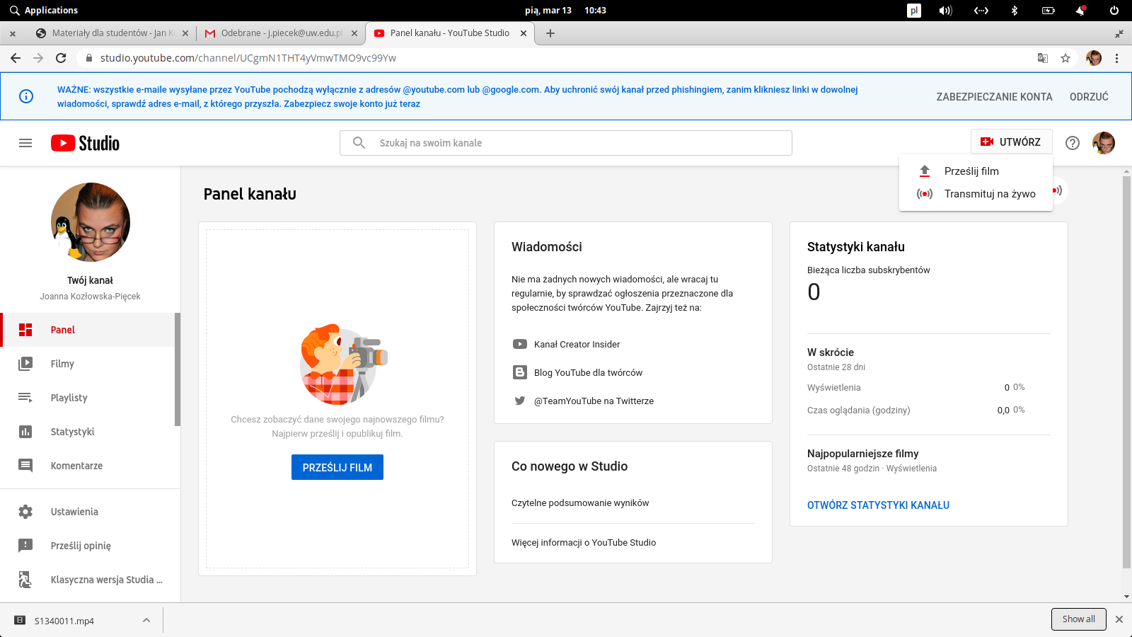Open Kanał Creator Insider link
The width and height of the screenshot is (1132, 637).
(x=577, y=345)
